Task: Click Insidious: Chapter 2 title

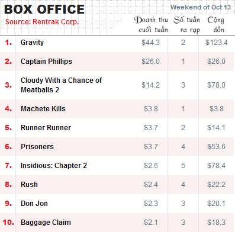Action: click(x=54, y=166)
